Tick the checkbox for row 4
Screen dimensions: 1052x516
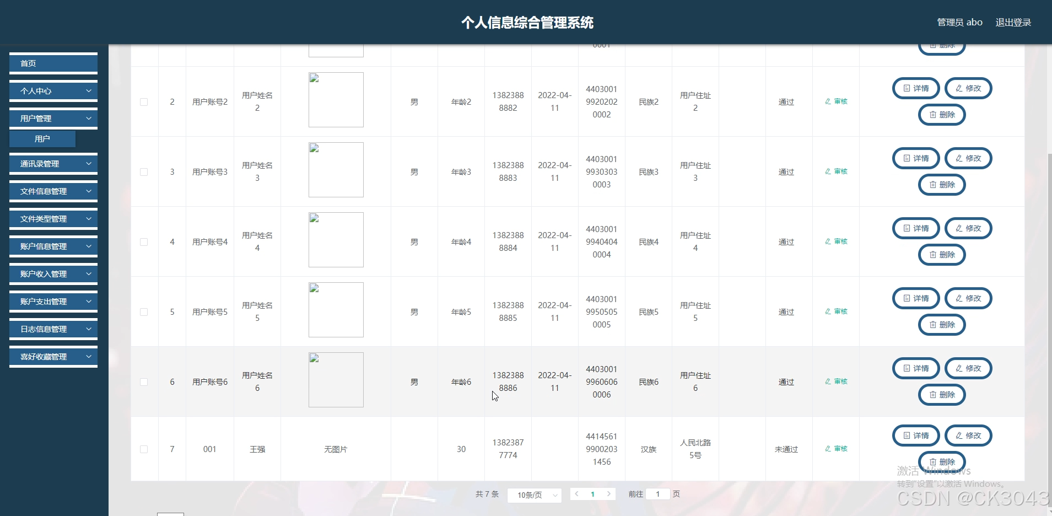144,242
